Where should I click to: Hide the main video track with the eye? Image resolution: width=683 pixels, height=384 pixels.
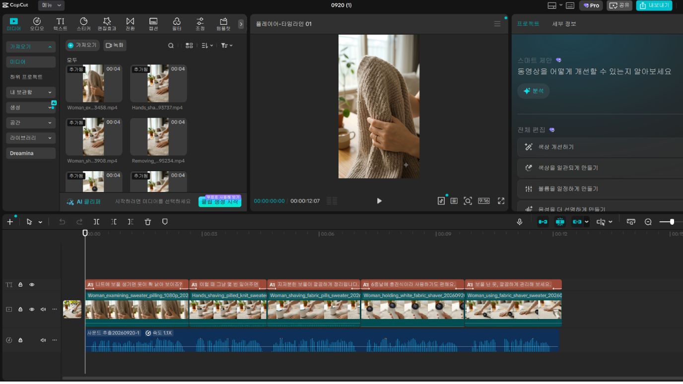click(32, 309)
